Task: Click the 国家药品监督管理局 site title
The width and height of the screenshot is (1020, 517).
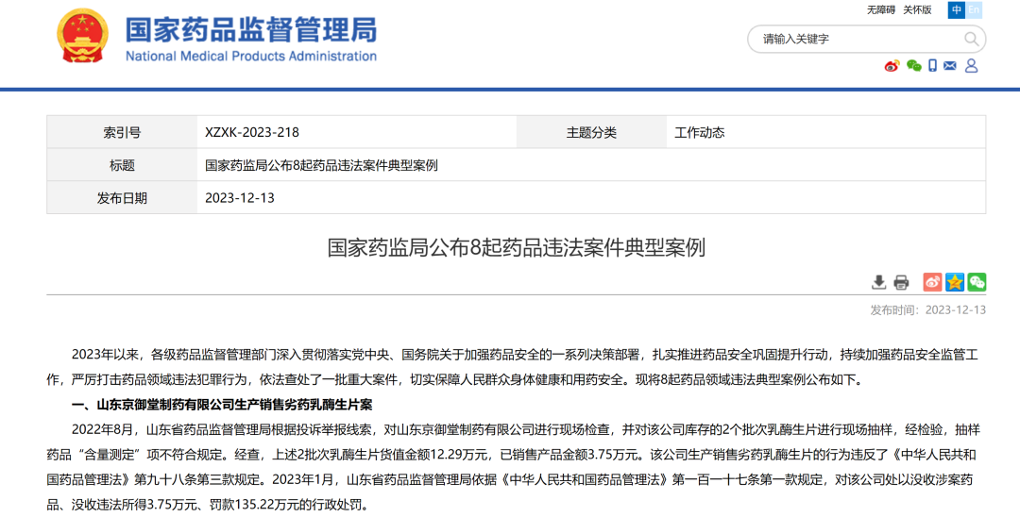Action: click(x=251, y=29)
